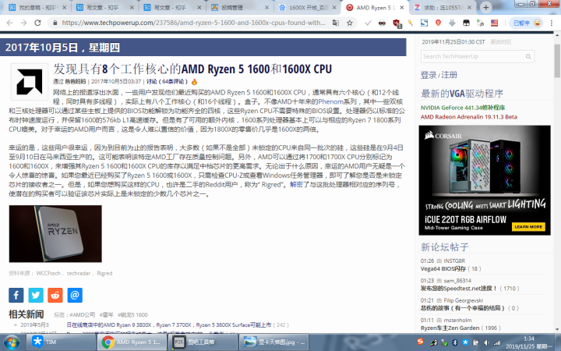The width and height of the screenshot is (561, 351).
Task: Click the Sogou input tray icon
Action: tap(421, 341)
